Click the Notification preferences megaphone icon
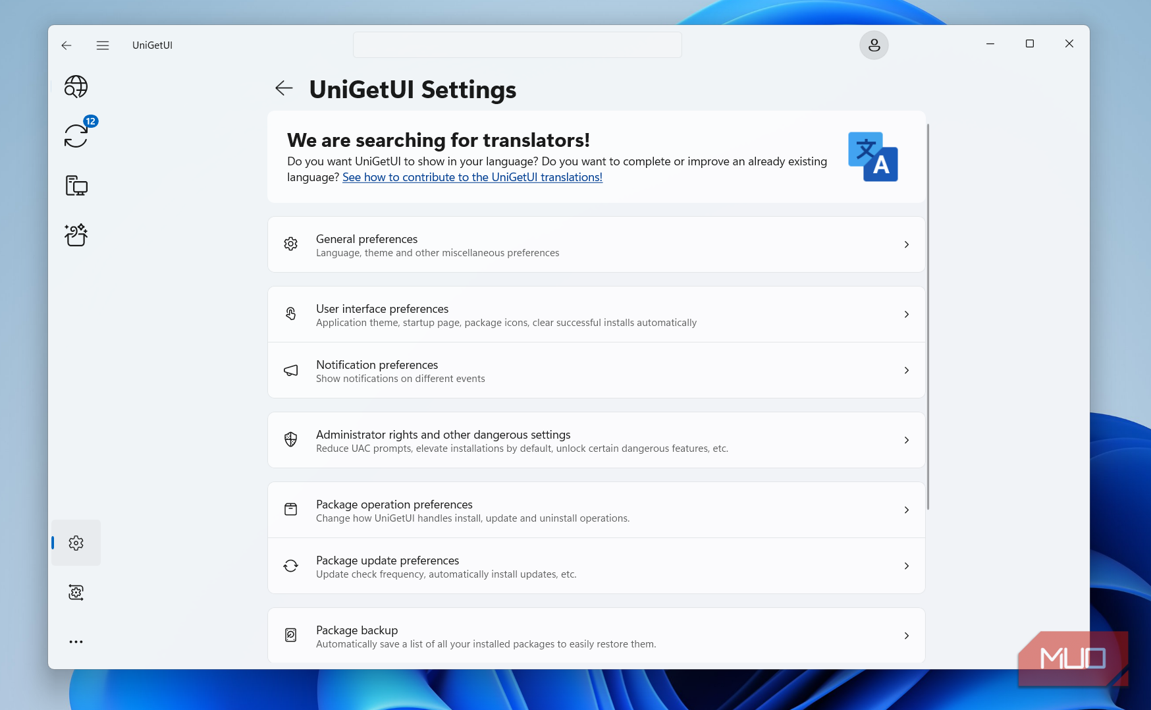The width and height of the screenshot is (1151, 710). pyautogui.click(x=290, y=370)
